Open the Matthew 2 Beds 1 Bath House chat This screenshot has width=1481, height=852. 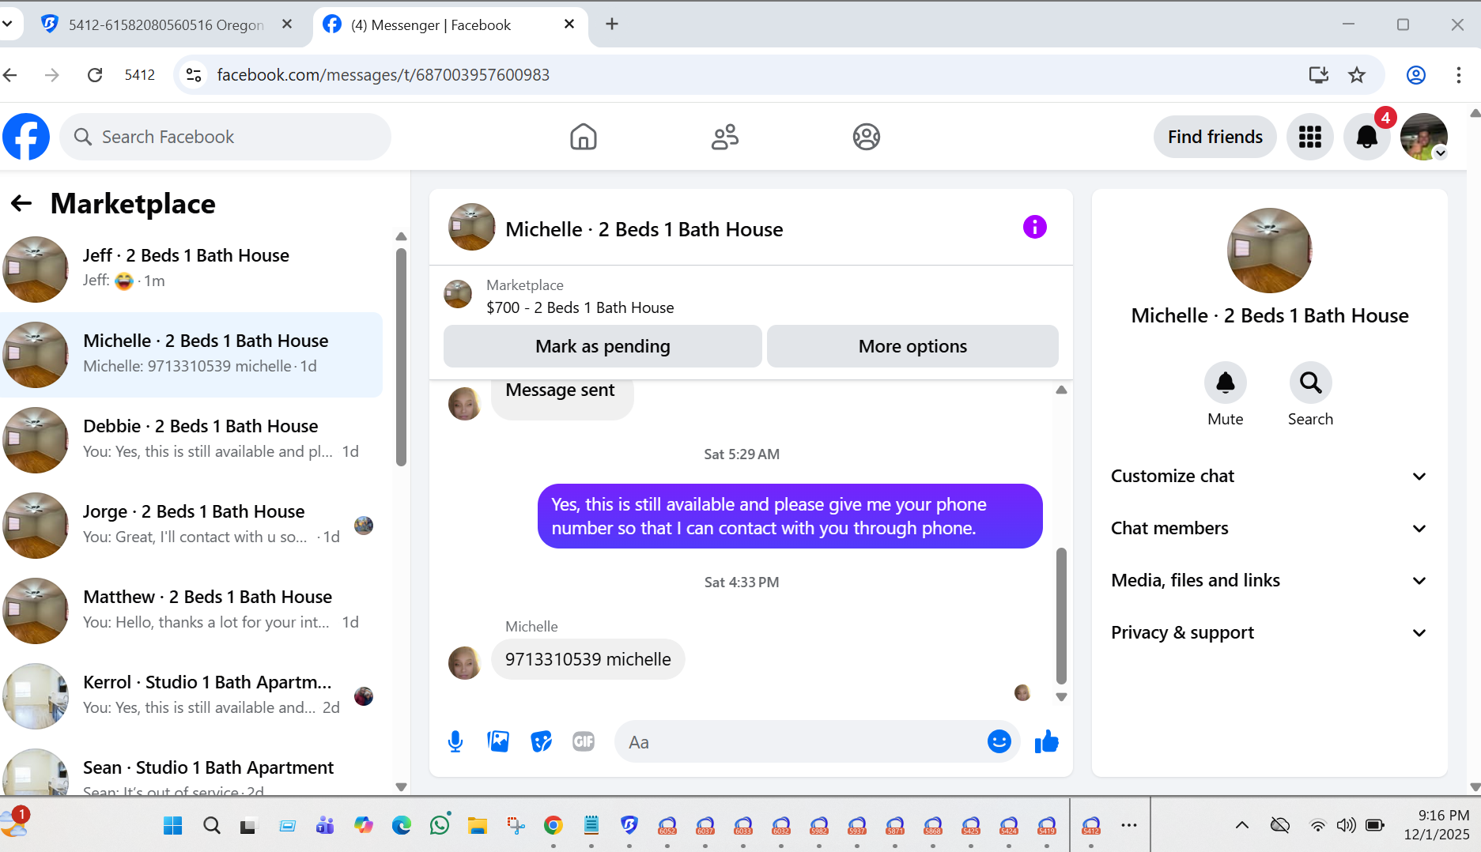(x=191, y=611)
